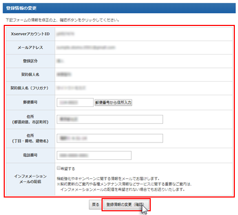Select the 住所 (丁目・番地、建物名) text field
The image size is (238, 215).
pos(110,138)
